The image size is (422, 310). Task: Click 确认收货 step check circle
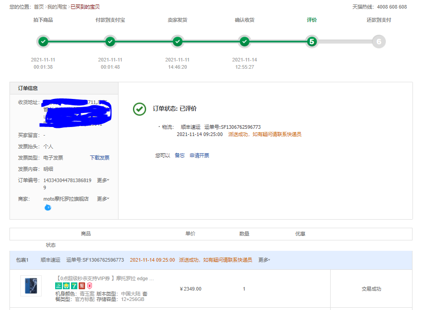244,42
